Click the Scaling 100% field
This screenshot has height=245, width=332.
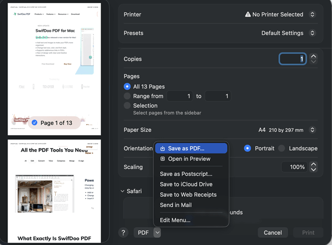[294, 167]
